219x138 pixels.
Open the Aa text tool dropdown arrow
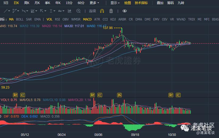click(x=63, y=11)
